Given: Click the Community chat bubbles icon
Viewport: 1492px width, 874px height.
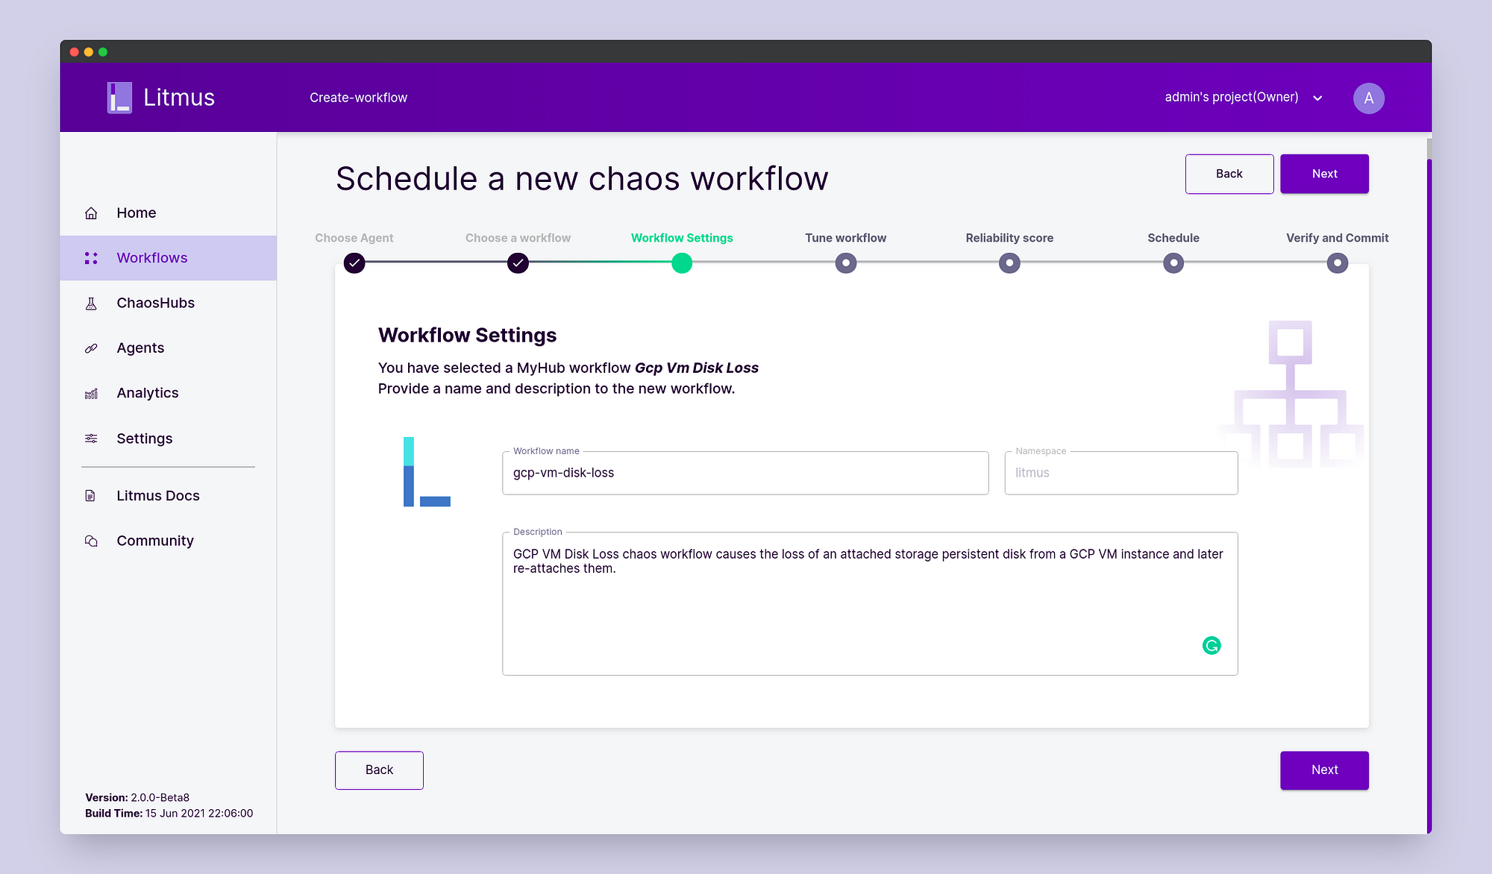Looking at the screenshot, I should click(x=91, y=541).
